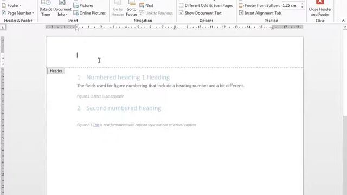Open the Footer dropdown
This screenshot has height=195, width=347.
(11, 5)
